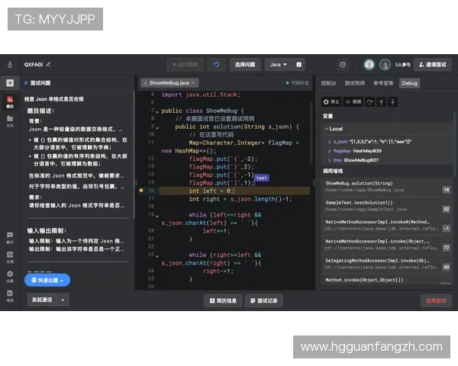Screen dimensions: 458x366
Task: Click the 停止 stop debug button
Action: click(331, 102)
